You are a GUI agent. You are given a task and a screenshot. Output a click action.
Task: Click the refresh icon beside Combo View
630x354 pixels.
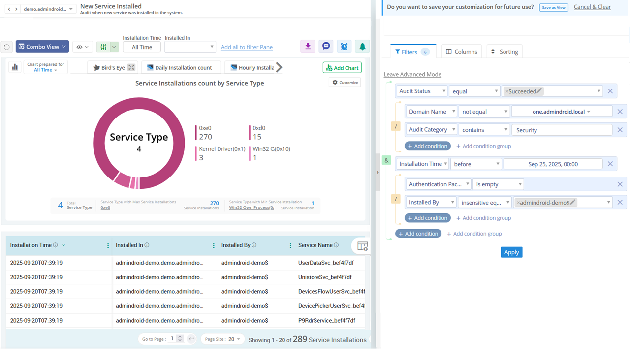(6, 47)
